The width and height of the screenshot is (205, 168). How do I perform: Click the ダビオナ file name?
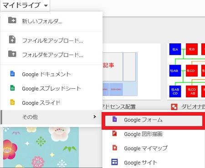193,107
